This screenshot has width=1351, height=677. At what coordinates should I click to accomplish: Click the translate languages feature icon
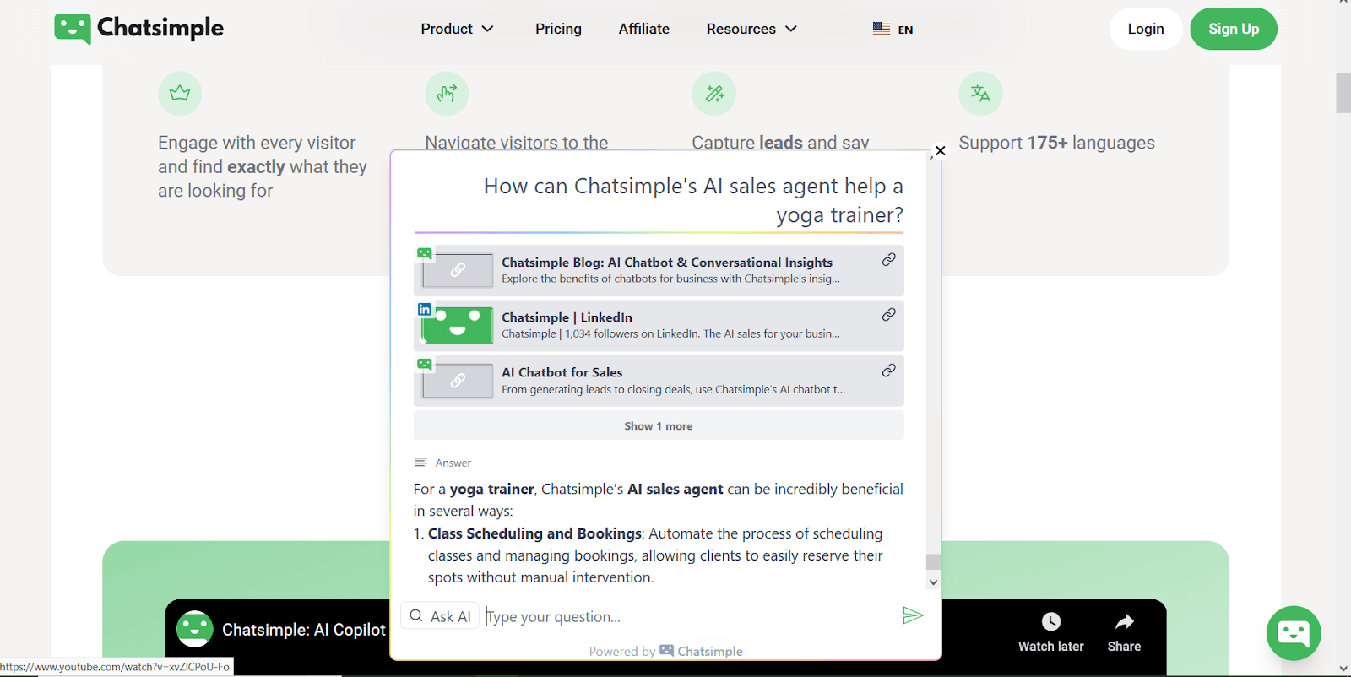pos(980,94)
